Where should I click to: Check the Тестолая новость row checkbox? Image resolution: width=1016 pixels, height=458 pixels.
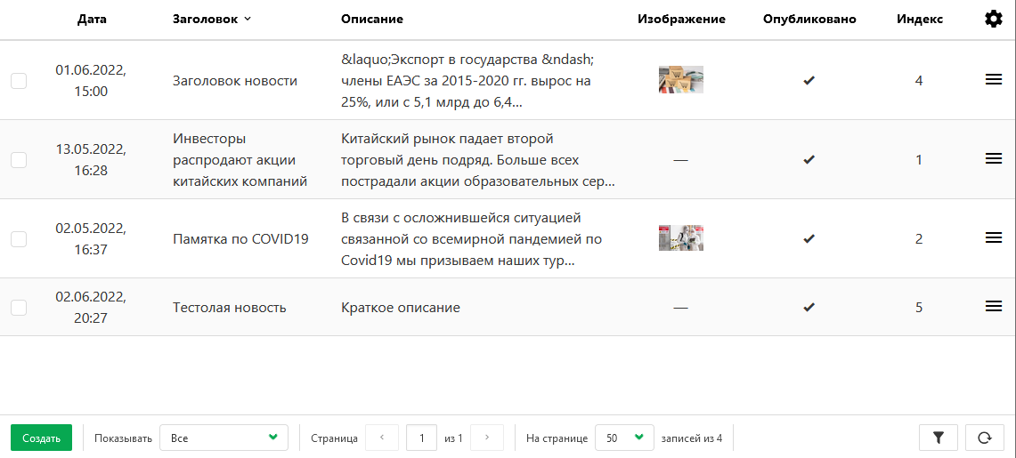[19, 308]
